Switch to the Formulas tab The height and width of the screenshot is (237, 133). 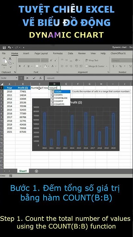58,53
